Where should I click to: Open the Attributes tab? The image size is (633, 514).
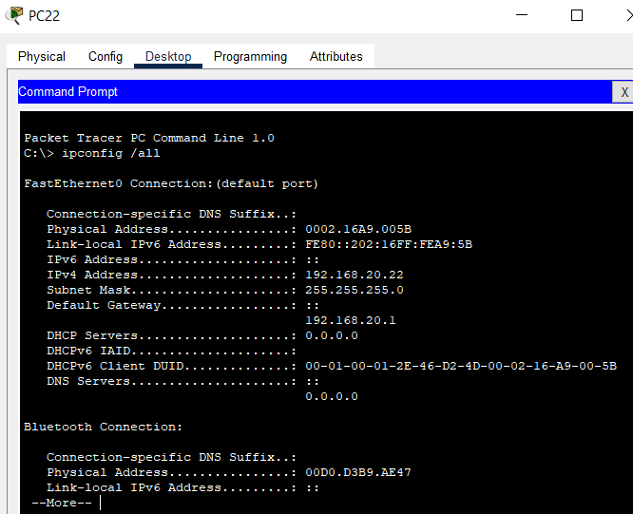click(336, 56)
